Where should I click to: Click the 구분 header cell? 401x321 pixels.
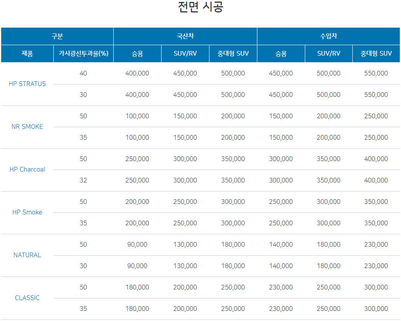[57, 36]
